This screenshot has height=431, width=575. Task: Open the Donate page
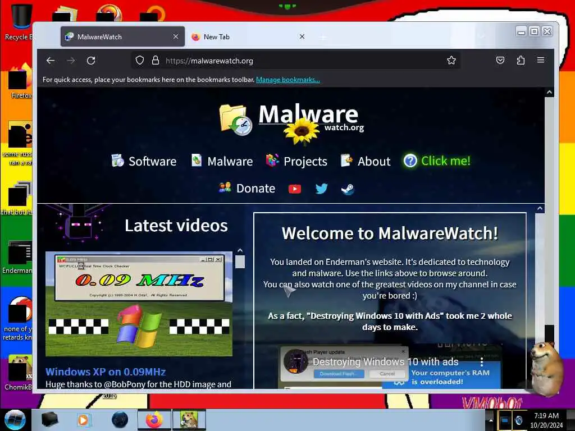[247, 188]
